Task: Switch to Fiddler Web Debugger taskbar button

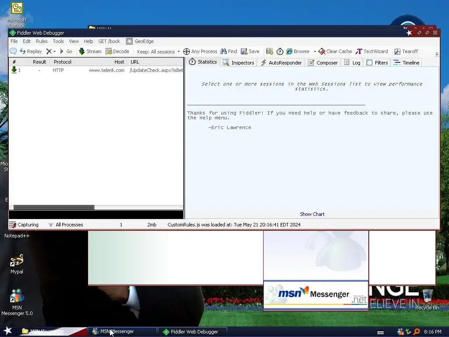Action: point(192,332)
